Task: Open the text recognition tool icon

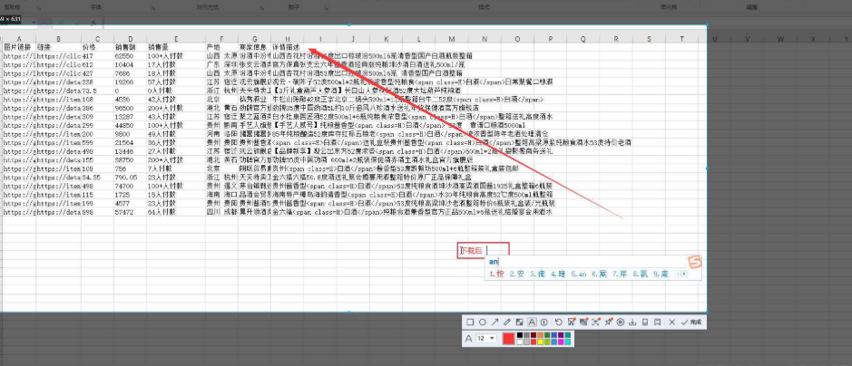Action: (x=583, y=322)
